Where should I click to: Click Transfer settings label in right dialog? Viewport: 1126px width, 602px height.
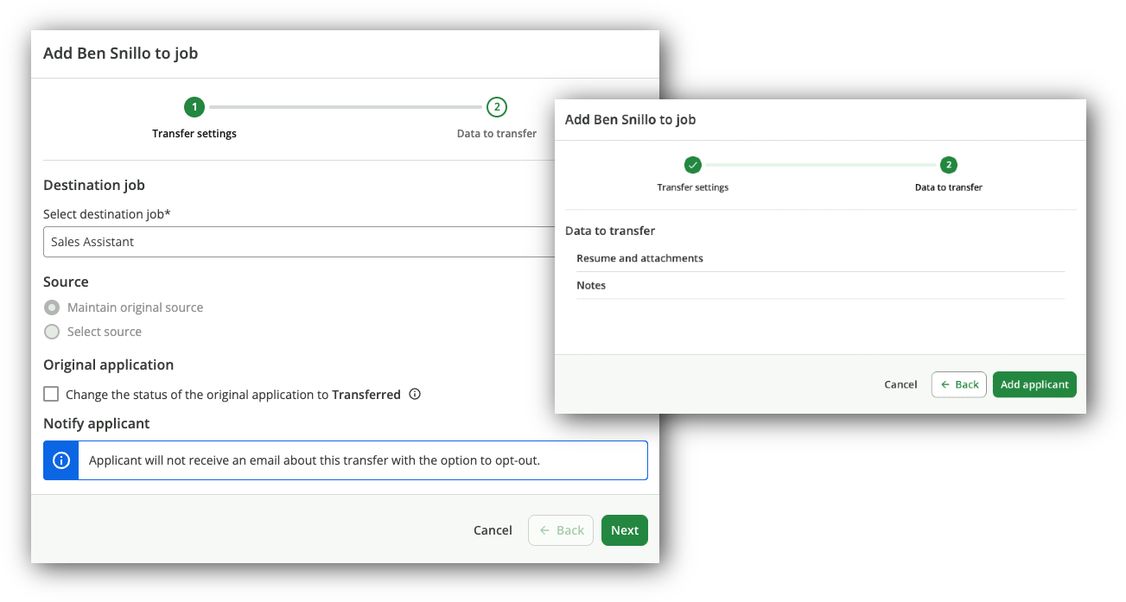click(693, 187)
